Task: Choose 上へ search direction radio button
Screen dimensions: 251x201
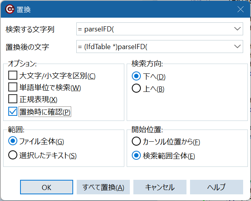Action: tap(137, 88)
